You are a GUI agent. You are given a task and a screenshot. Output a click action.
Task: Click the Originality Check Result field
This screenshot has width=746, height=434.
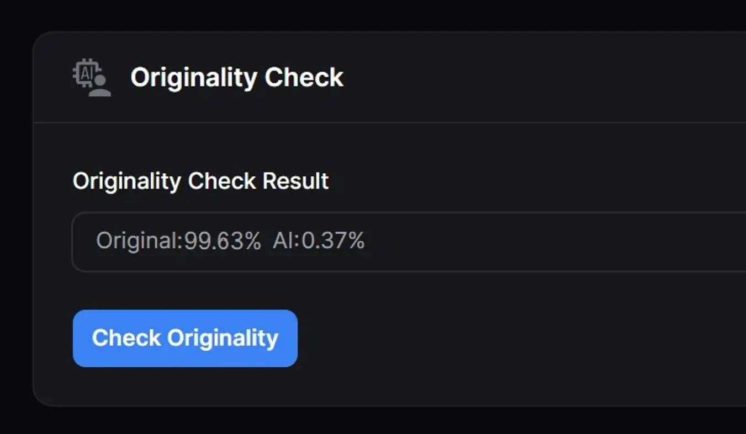409,242
